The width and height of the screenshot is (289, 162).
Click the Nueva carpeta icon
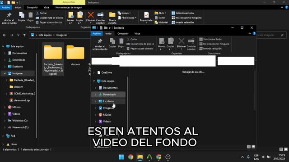112,15
